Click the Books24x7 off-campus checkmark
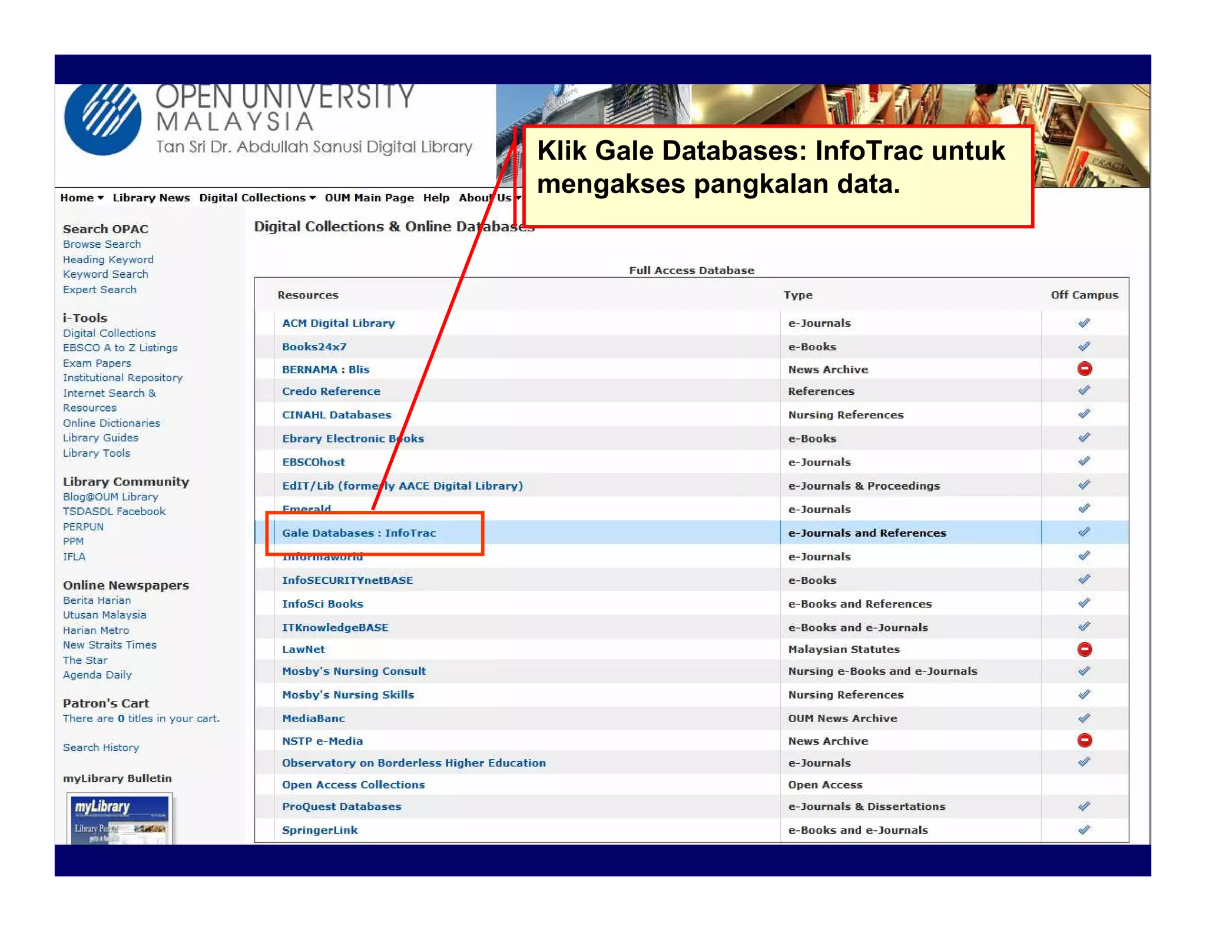This screenshot has width=1206, height=931. pos(1084,346)
